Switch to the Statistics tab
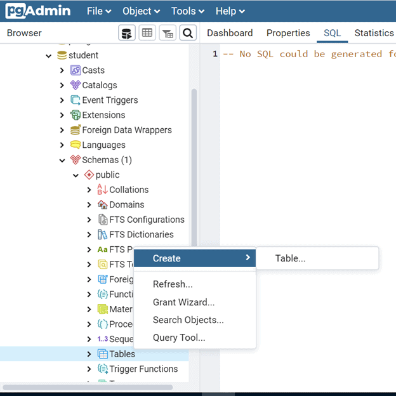This screenshot has height=396, width=396. (374, 33)
